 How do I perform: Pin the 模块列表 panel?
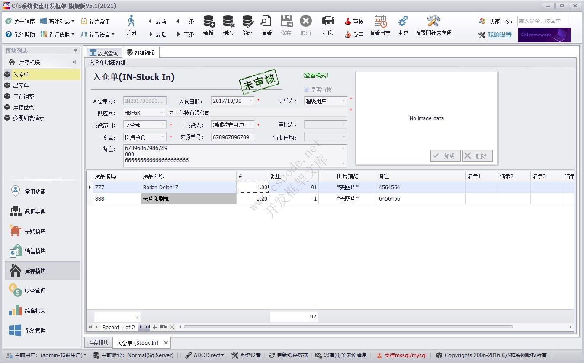pos(75,51)
